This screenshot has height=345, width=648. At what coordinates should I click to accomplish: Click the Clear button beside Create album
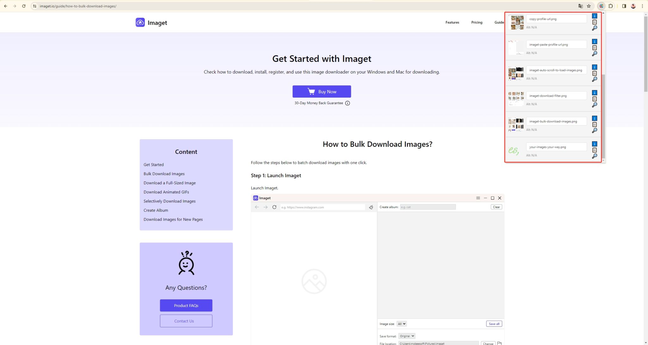(x=496, y=207)
